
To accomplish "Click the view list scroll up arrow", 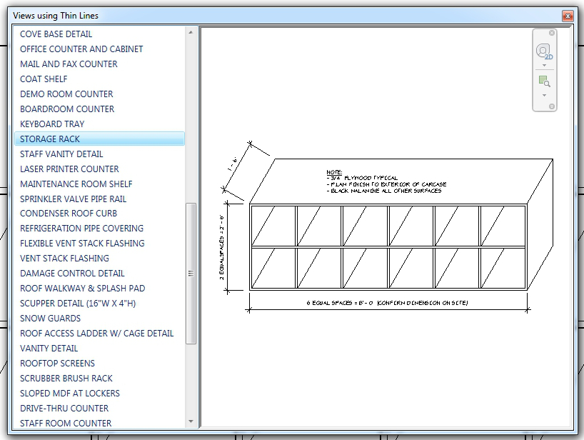I will click(191, 32).
